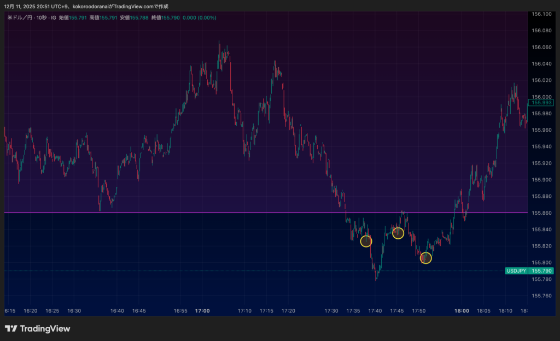Click the USDJPY 155.790 price tag
Image resolution: width=560 pixels, height=341 pixels.
click(529, 271)
